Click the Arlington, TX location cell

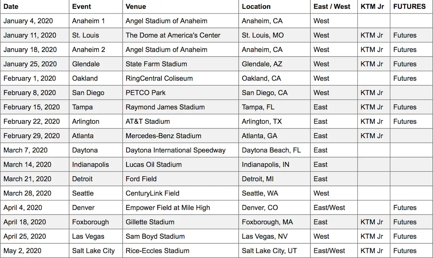[x=274, y=121]
